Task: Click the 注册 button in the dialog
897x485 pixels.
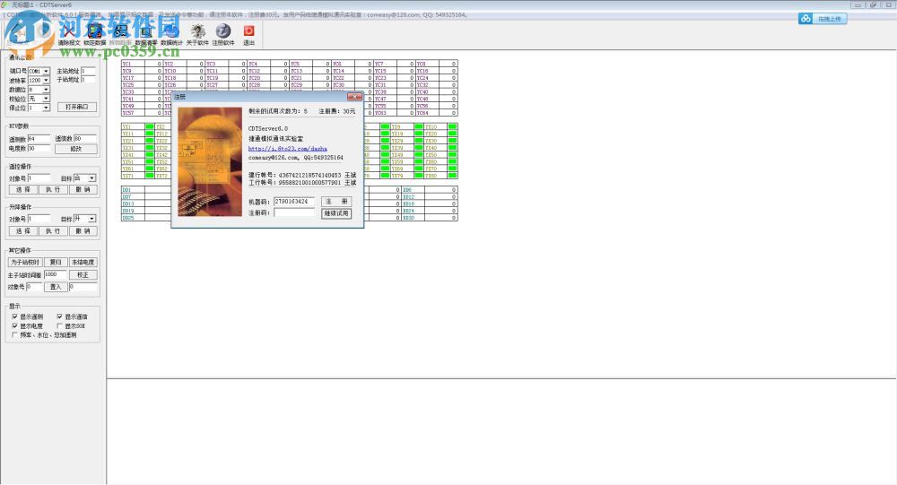Action: click(x=336, y=202)
